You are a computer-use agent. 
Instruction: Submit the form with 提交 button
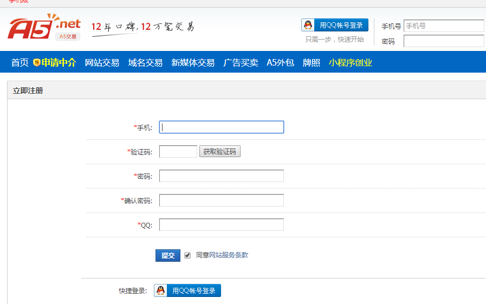point(167,255)
